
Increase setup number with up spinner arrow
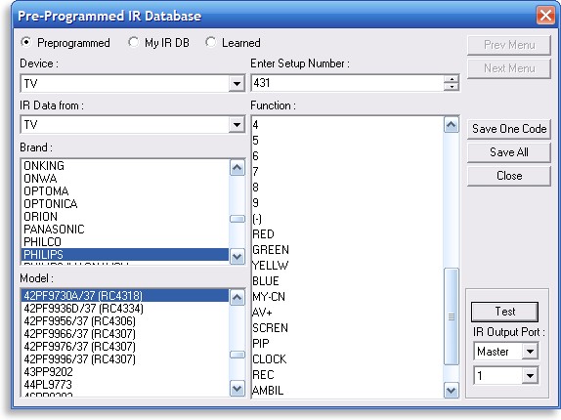point(452,79)
